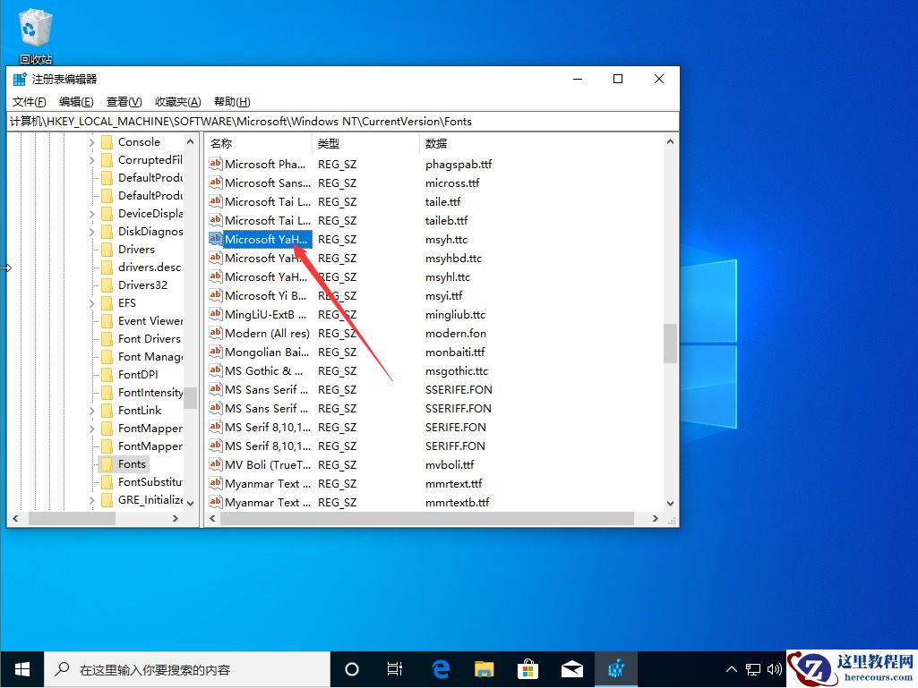Screen dimensions: 918x688
Task: Expand the Console registry key
Action: [90, 141]
